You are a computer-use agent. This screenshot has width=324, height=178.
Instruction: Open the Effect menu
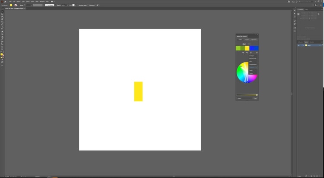click(x=32, y=1)
